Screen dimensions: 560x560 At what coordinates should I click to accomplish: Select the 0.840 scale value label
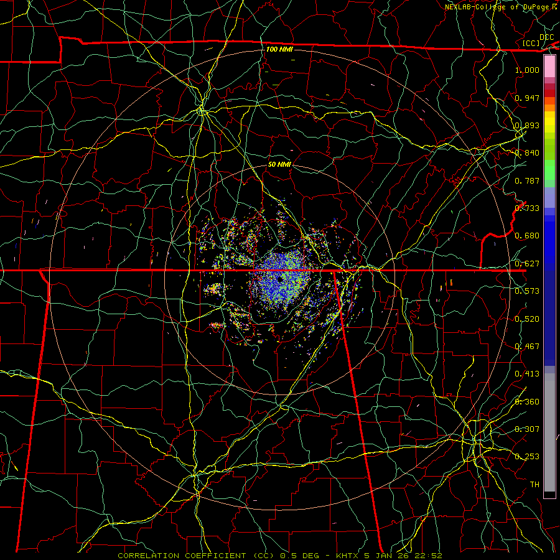pyautogui.click(x=527, y=153)
